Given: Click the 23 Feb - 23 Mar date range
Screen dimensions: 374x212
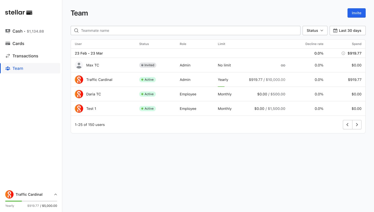Looking at the screenshot, I should click(x=89, y=53).
